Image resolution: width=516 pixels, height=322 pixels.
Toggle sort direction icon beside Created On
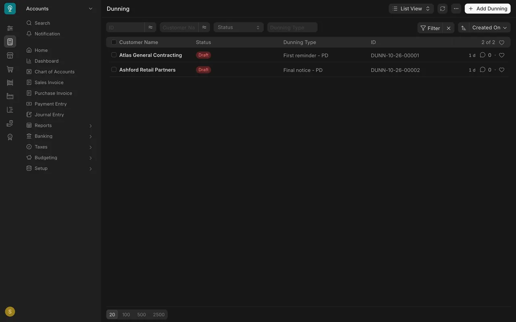pos(464,28)
